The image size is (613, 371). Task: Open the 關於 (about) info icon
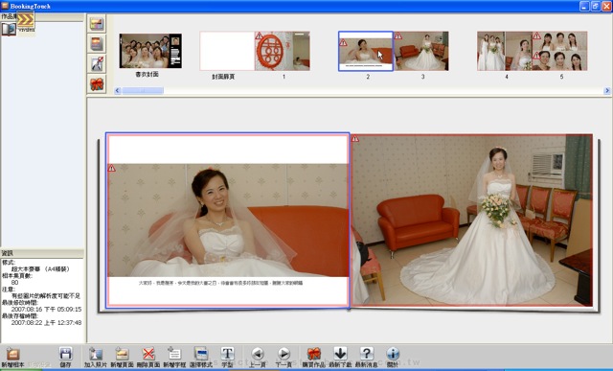(x=393, y=354)
